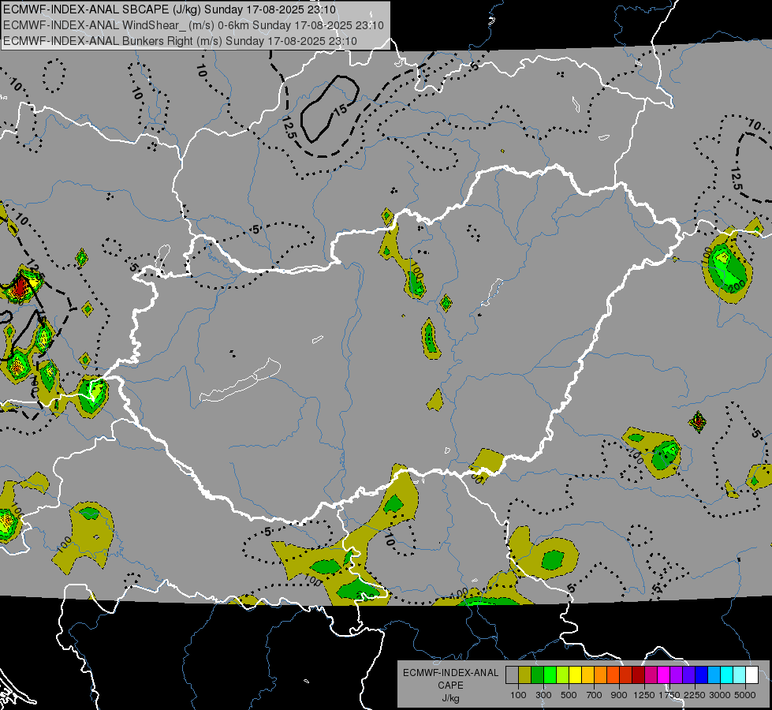Click the 3000 value under the color scale
772x710 pixels.
[720, 695]
